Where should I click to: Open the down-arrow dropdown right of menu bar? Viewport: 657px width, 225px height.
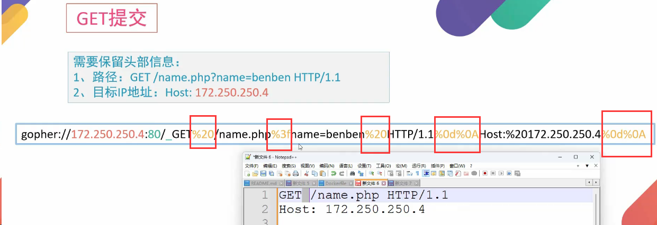pos(587,166)
